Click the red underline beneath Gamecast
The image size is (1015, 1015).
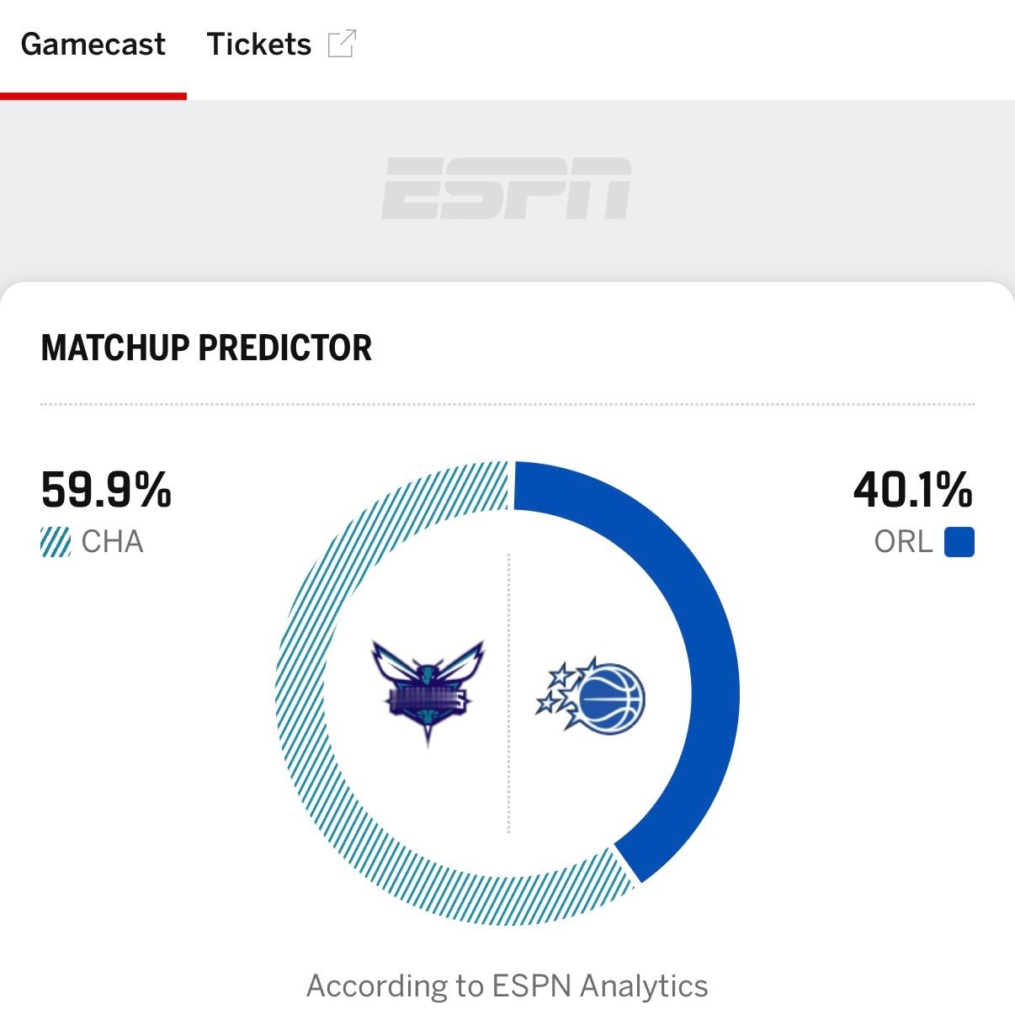pos(93,96)
